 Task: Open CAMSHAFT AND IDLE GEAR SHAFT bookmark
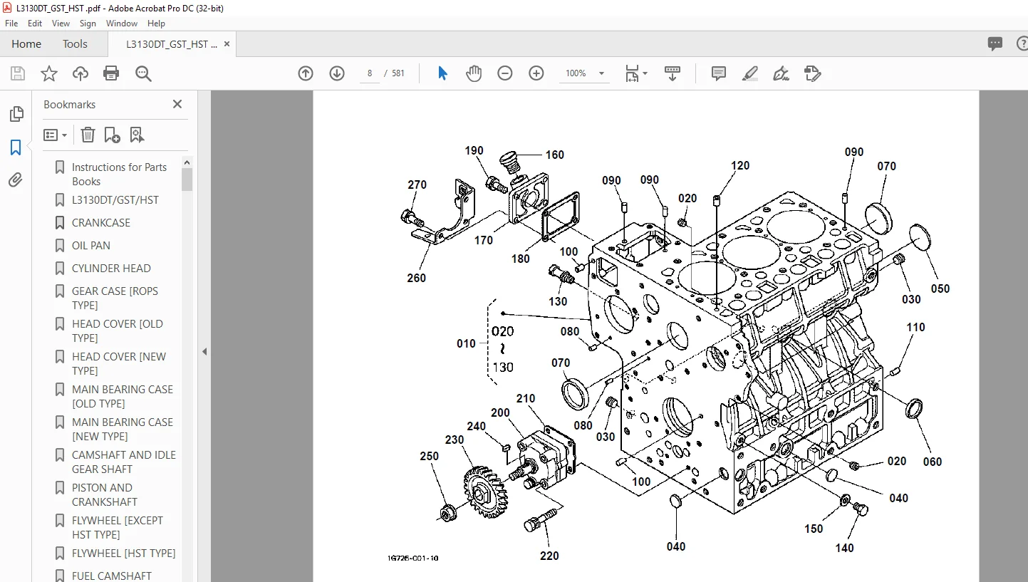[124, 462]
